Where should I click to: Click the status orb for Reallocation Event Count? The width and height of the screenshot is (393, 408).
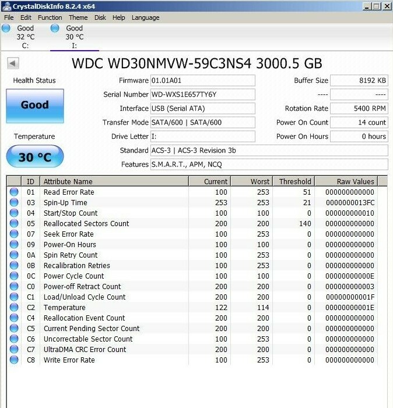pos(14,318)
